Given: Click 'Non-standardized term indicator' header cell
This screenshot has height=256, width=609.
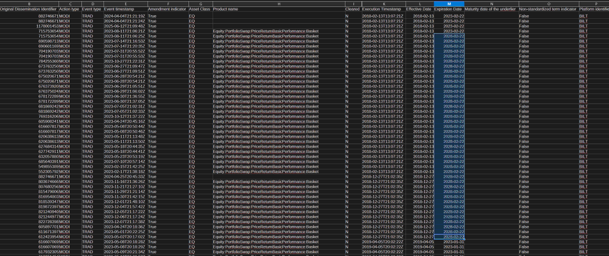Looking at the screenshot, I should (548, 9).
